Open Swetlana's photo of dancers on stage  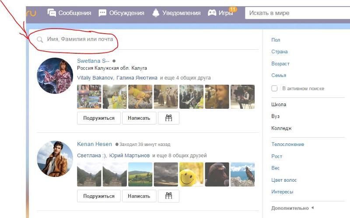166,97
